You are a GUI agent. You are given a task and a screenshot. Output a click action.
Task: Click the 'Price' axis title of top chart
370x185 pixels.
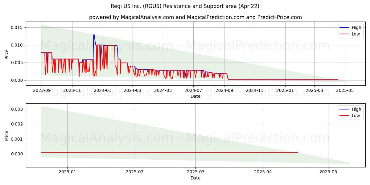coord(7,53)
